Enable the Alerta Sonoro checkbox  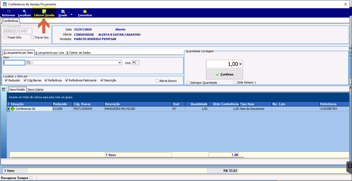157,81
